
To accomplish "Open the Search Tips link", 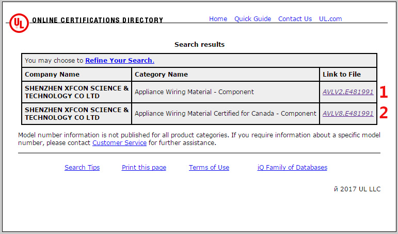I will (82, 168).
